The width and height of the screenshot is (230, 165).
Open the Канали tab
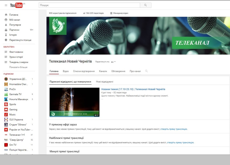(103, 71)
